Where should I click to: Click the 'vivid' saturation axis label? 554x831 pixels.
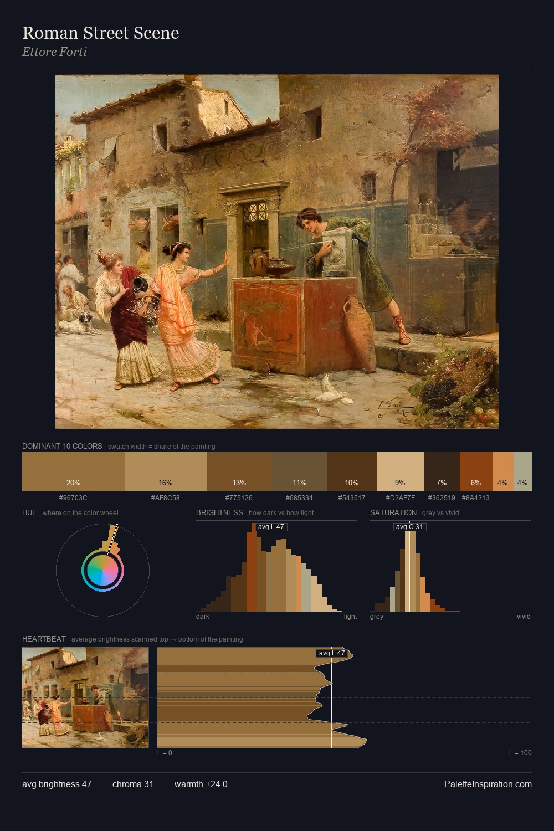coord(524,617)
